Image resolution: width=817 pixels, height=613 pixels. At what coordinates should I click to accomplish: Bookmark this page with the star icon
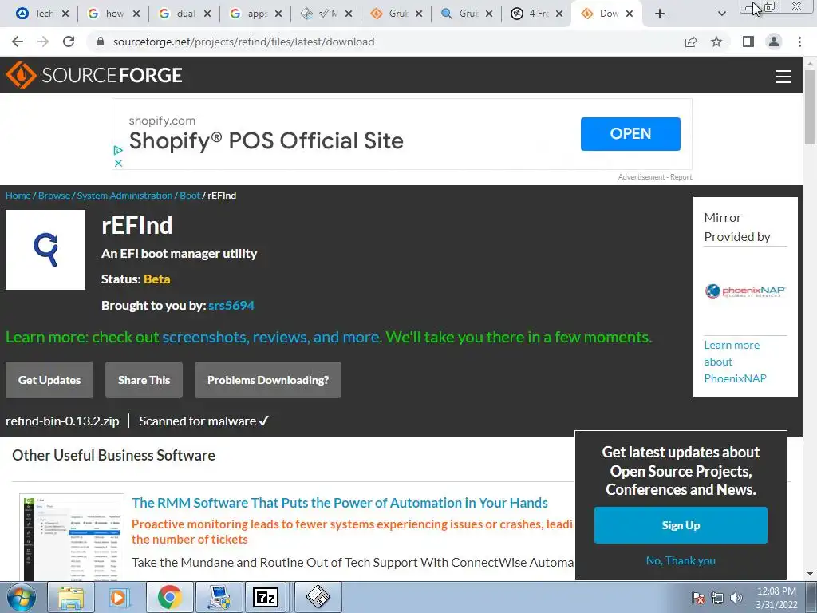click(x=716, y=42)
